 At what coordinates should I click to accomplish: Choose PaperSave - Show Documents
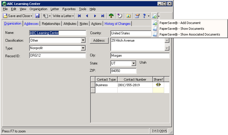point(190,29)
